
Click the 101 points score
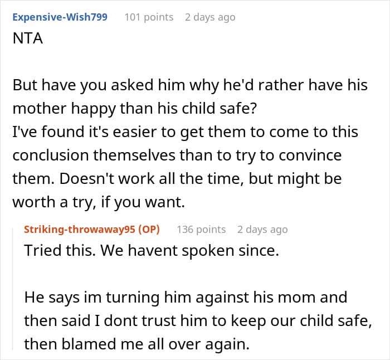point(149,17)
